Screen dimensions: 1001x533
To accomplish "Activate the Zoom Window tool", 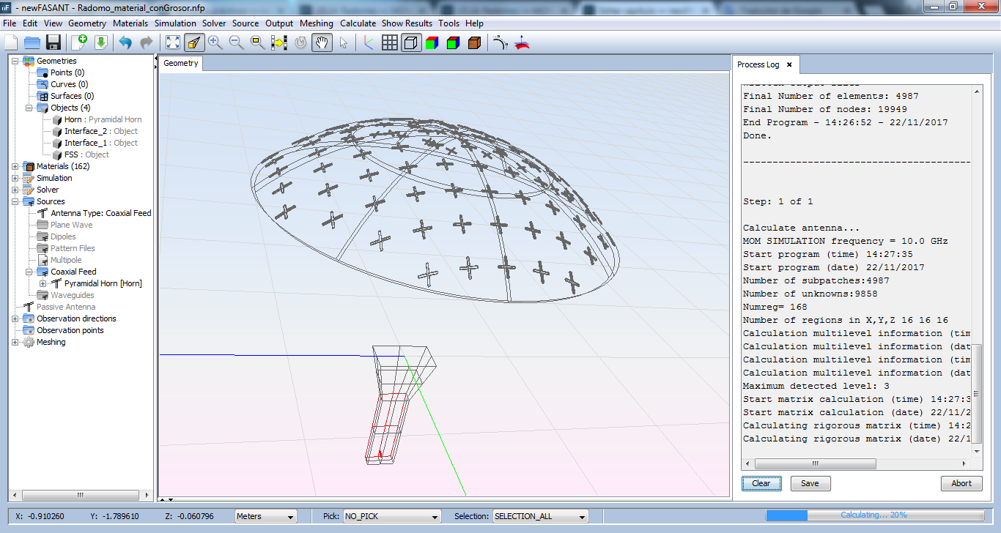I will (256, 42).
